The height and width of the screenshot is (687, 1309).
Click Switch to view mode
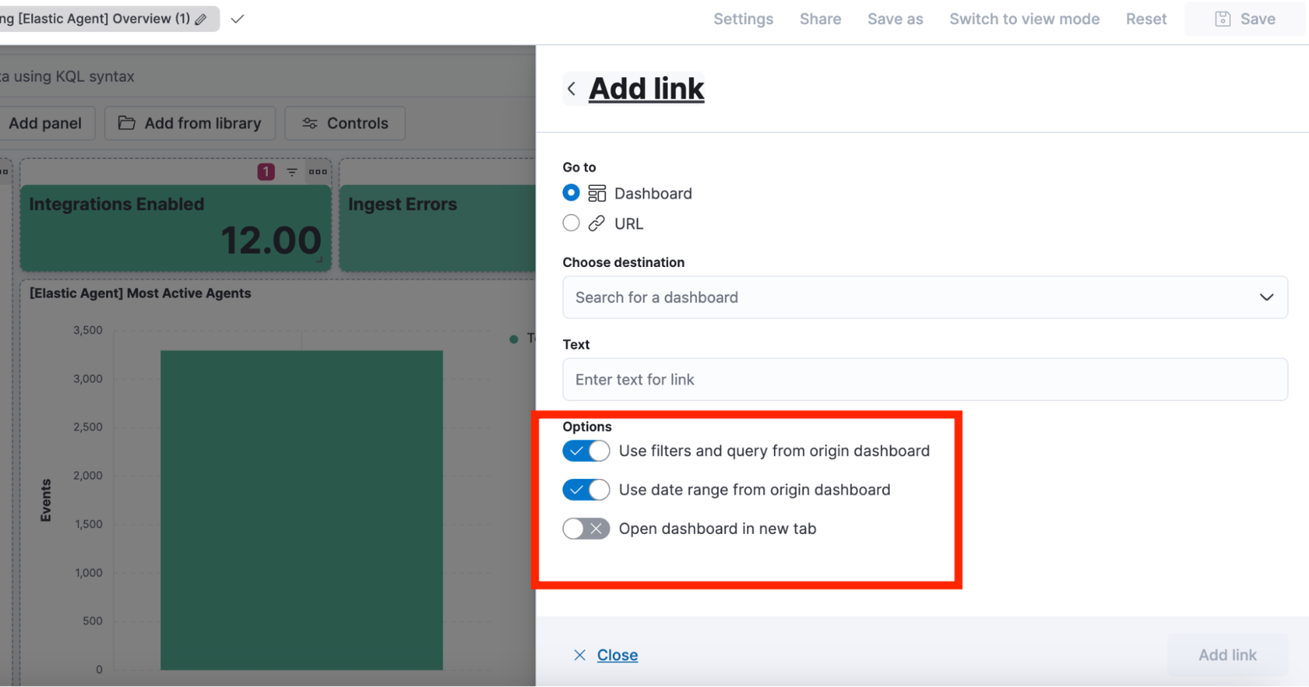point(1025,19)
